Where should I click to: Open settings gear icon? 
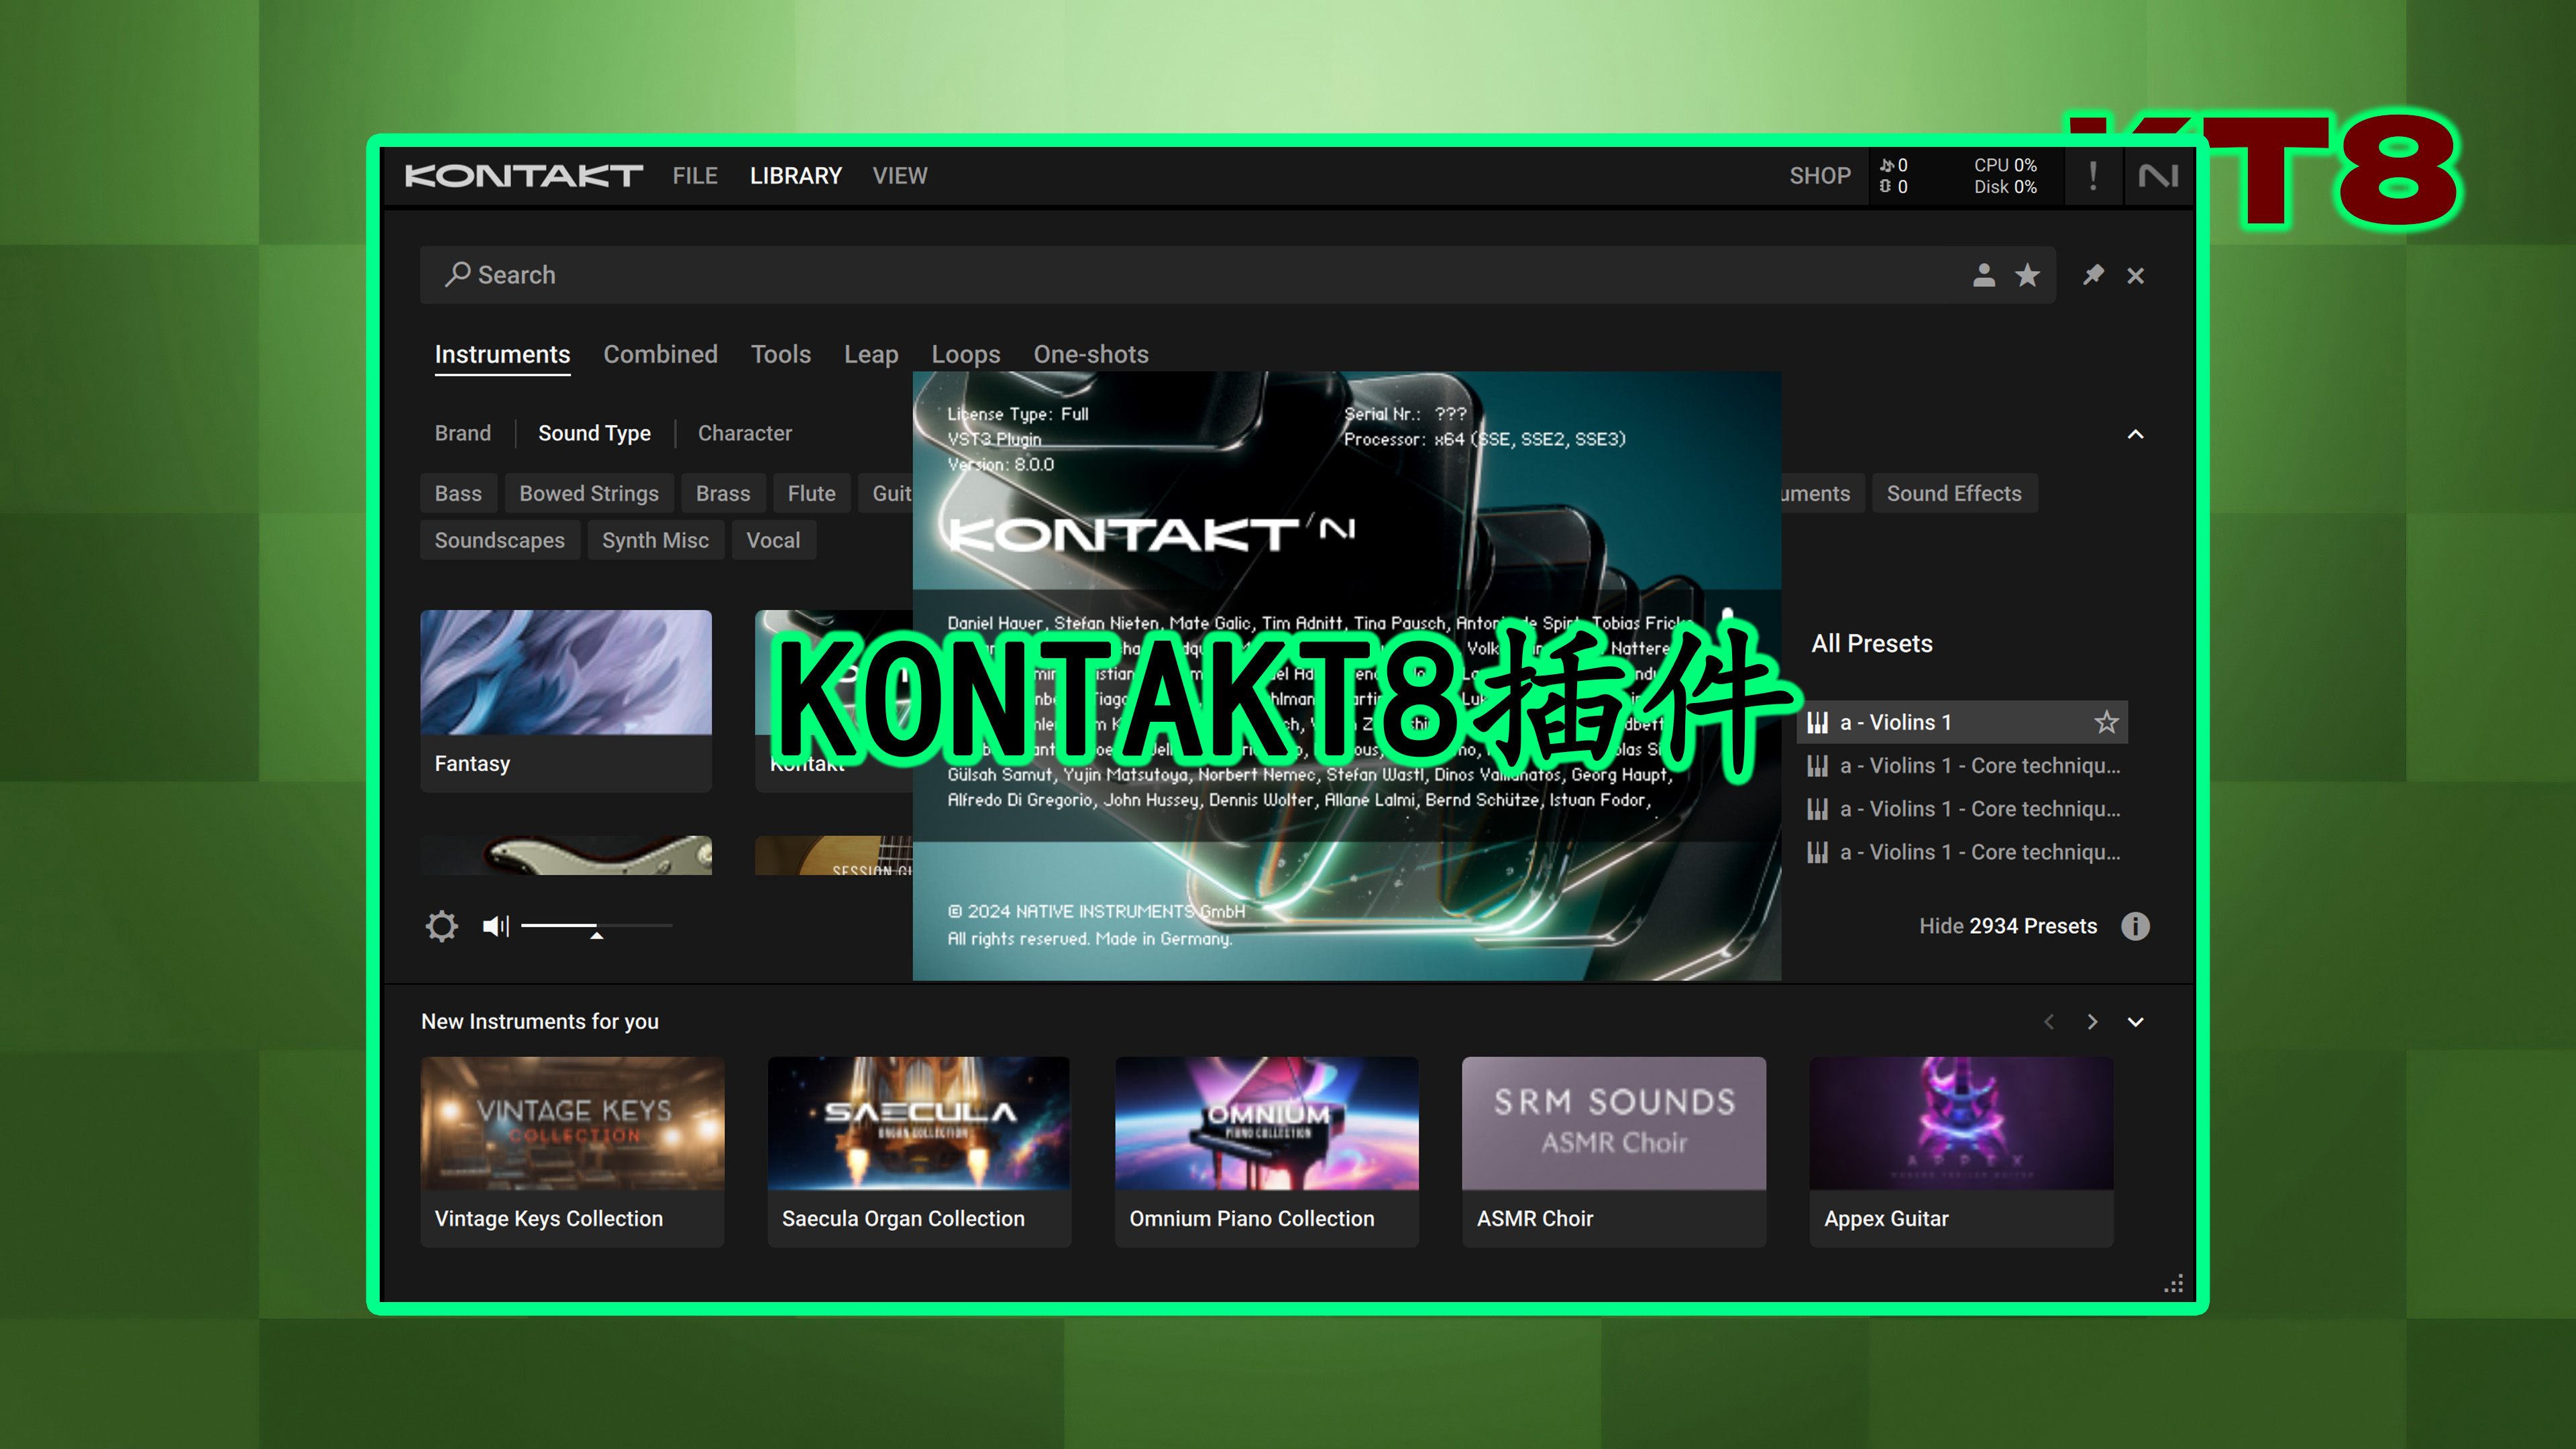[x=441, y=926]
